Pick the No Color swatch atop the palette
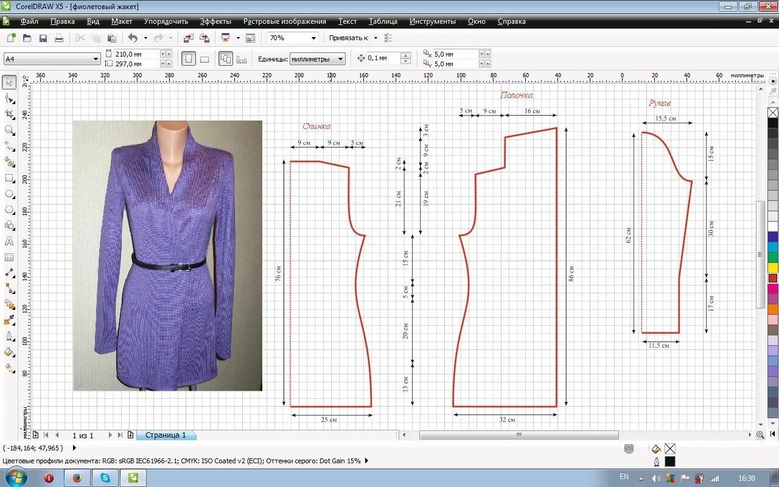 (x=773, y=113)
